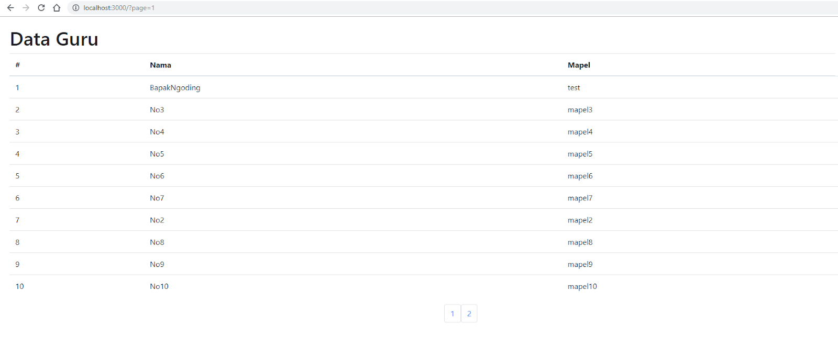Select the Data Guru heading

pyautogui.click(x=54, y=39)
